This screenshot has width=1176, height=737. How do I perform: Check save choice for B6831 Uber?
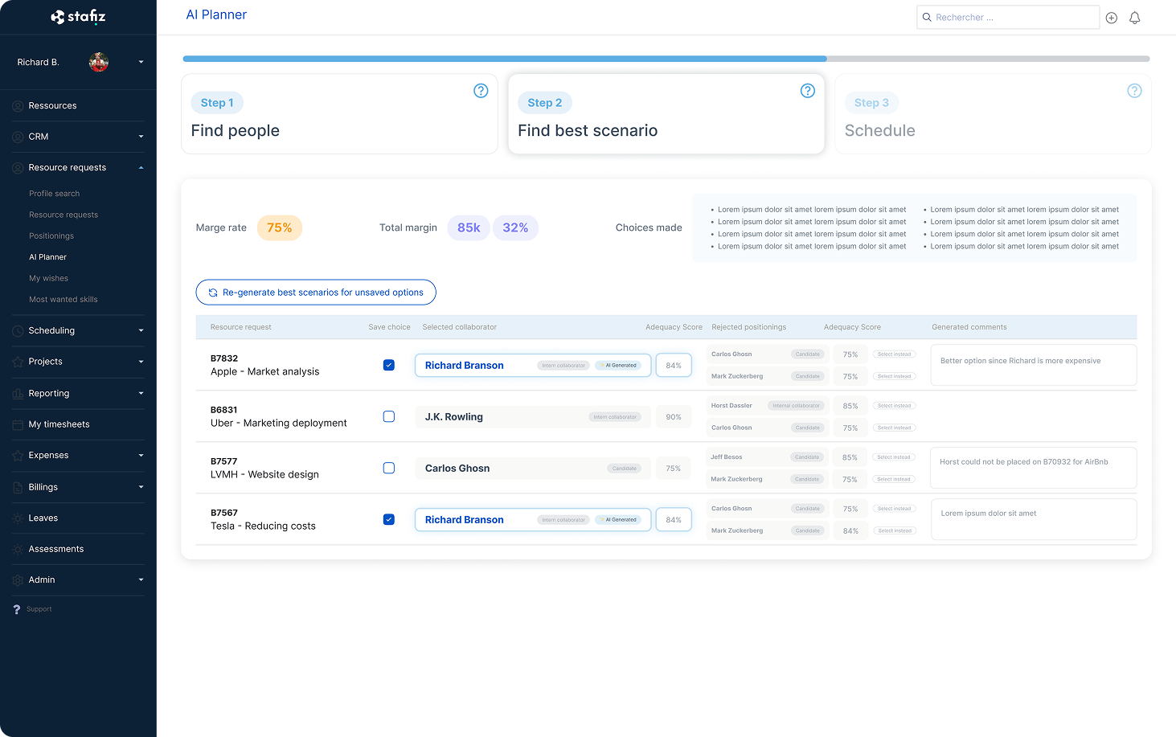389,416
